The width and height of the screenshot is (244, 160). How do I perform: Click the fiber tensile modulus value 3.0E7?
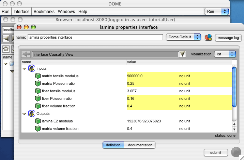pos(132,91)
